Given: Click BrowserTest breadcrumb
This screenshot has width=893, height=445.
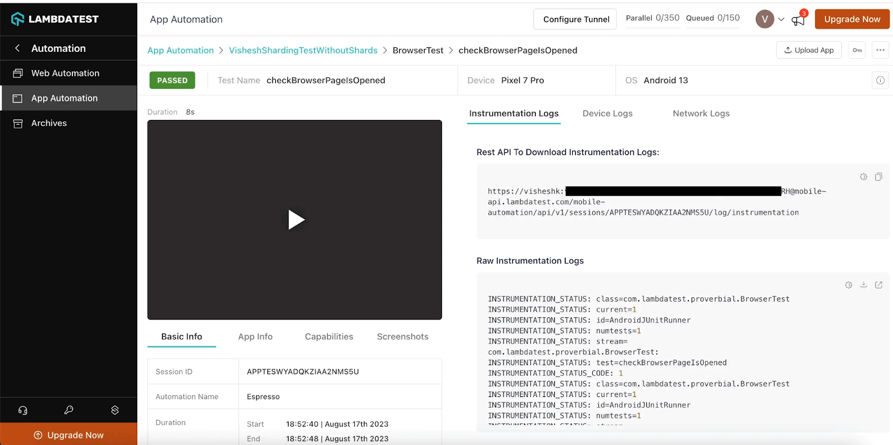Looking at the screenshot, I should 418,50.
